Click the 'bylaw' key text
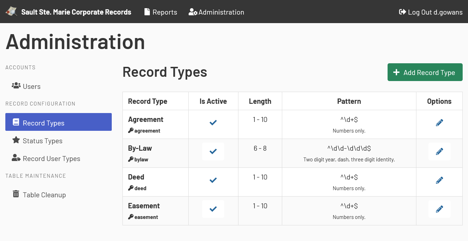This screenshot has height=241, width=468. click(x=141, y=160)
